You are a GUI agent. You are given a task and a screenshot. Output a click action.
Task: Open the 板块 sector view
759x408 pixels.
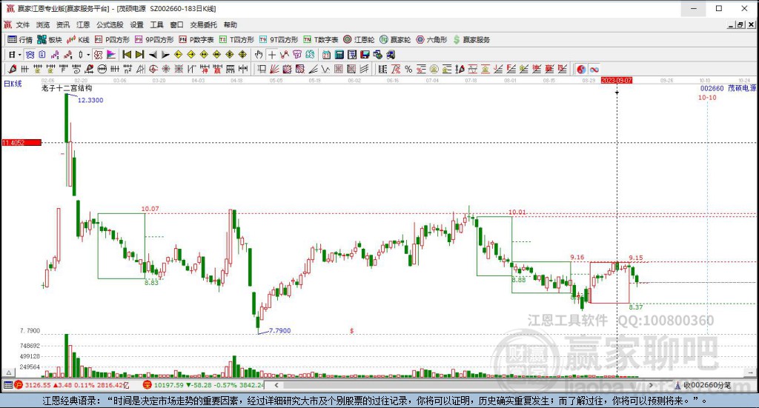point(50,40)
